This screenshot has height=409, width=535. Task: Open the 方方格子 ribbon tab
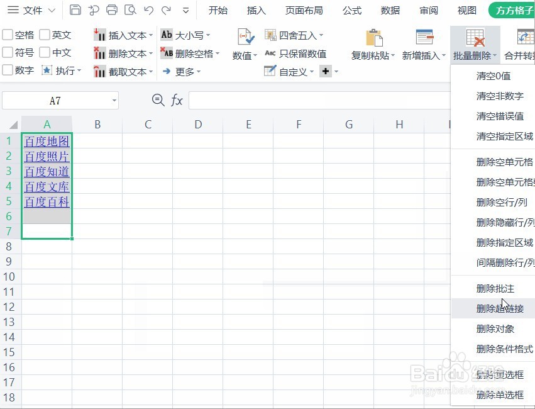(x=512, y=10)
